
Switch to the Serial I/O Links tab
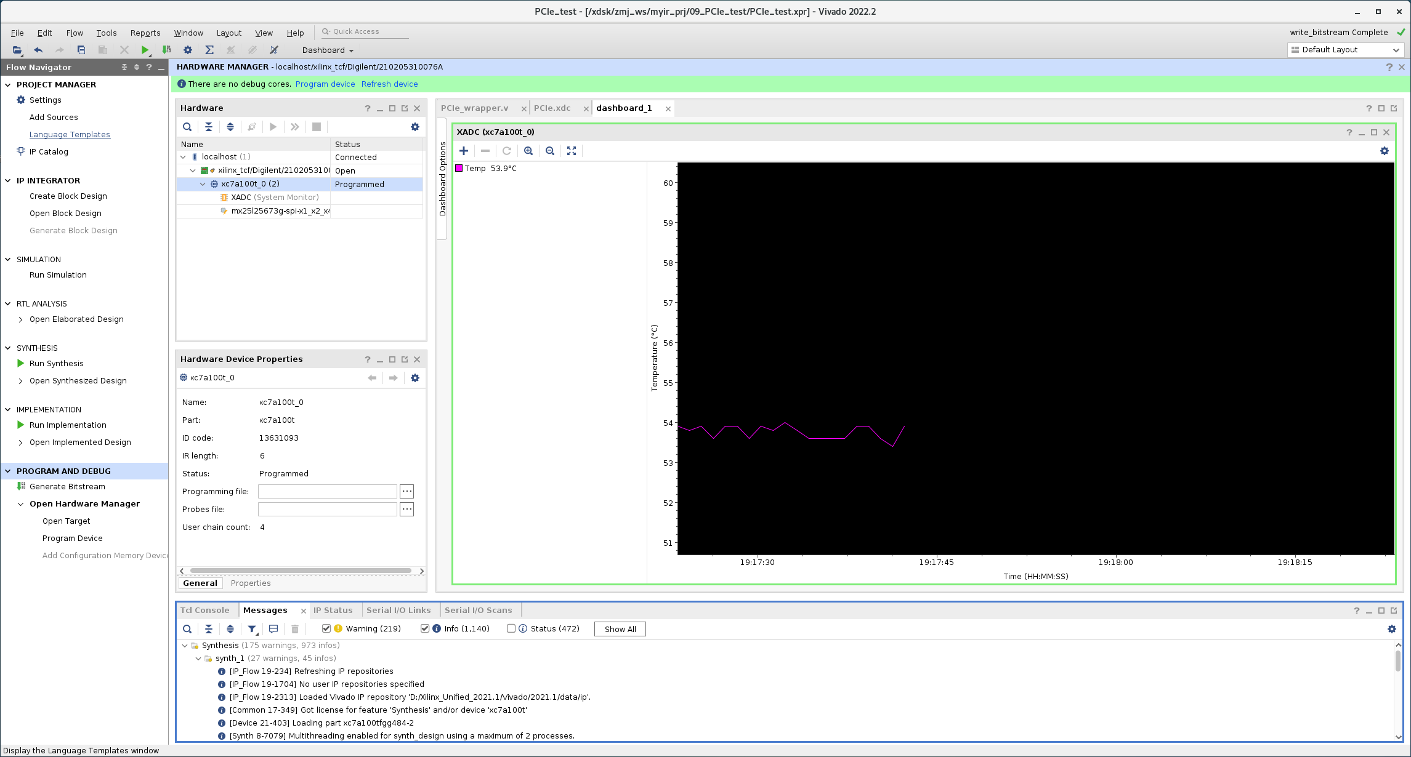398,610
